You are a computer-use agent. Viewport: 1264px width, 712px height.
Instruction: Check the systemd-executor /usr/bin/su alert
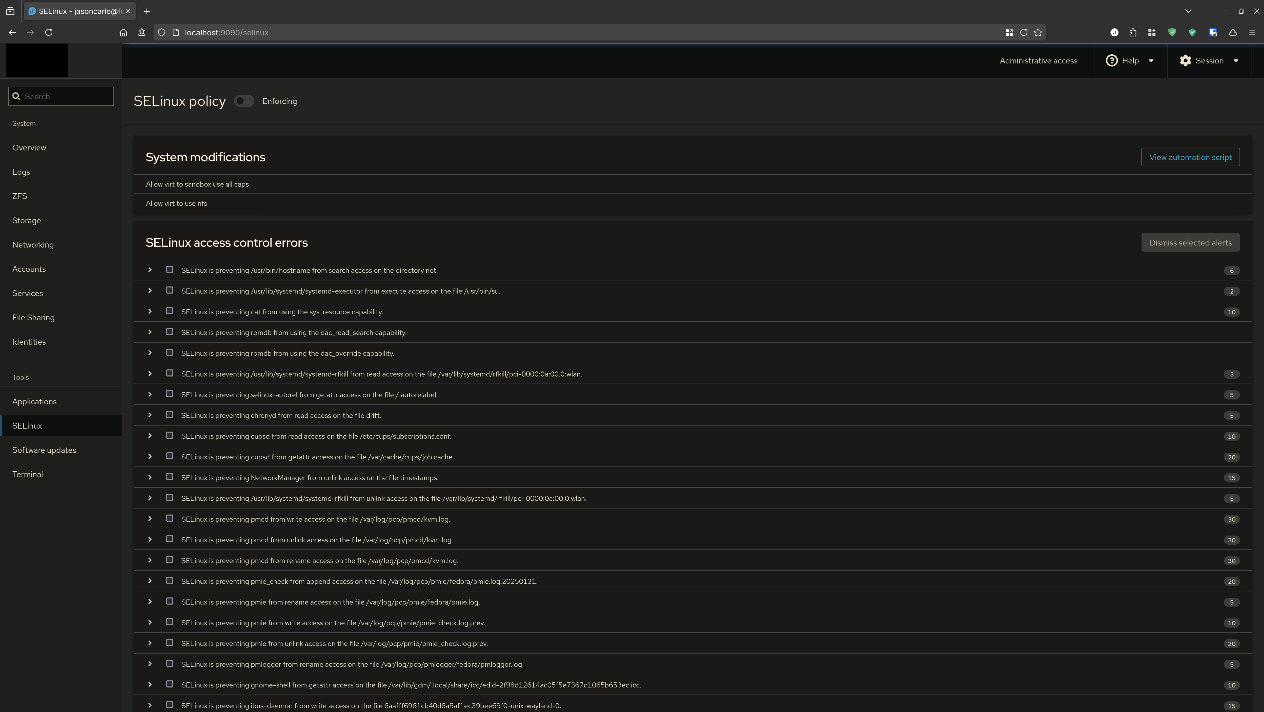170,291
